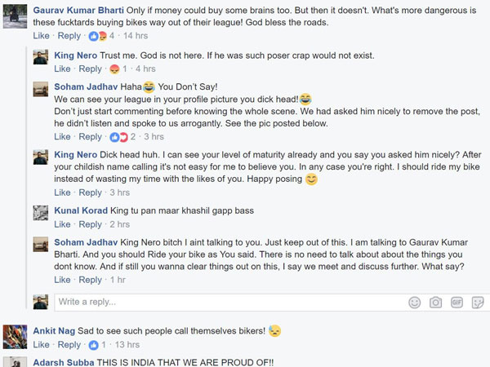The width and height of the screenshot is (490, 367).
Task: Reply to Kunal Korad's comment
Action: point(90,224)
